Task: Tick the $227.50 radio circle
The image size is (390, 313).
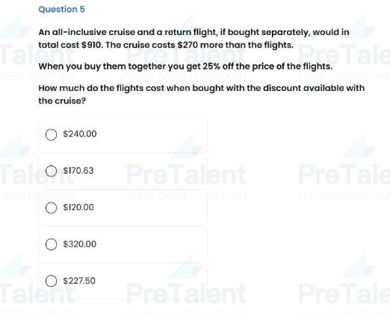Action: point(51,281)
